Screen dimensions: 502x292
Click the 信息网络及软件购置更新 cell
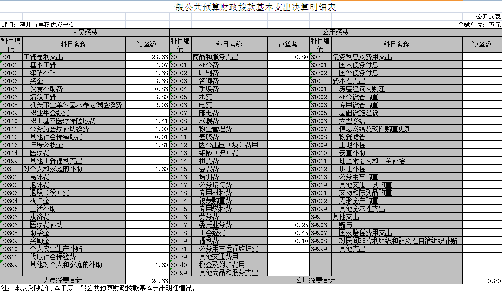coord(397,129)
